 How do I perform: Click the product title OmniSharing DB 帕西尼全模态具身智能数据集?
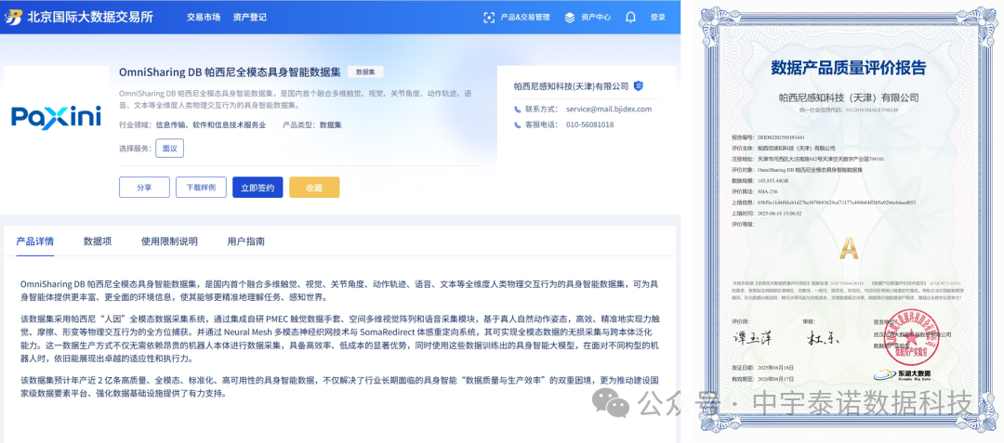point(230,72)
